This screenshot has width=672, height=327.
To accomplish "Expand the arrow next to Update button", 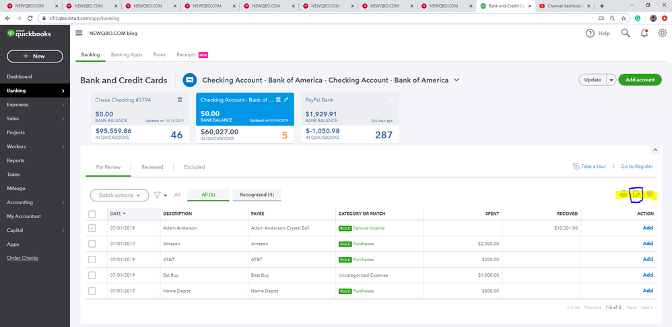I will [x=611, y=80].
